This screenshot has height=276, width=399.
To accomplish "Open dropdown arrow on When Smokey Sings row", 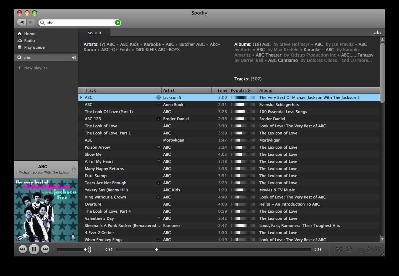I will [158, 240].
